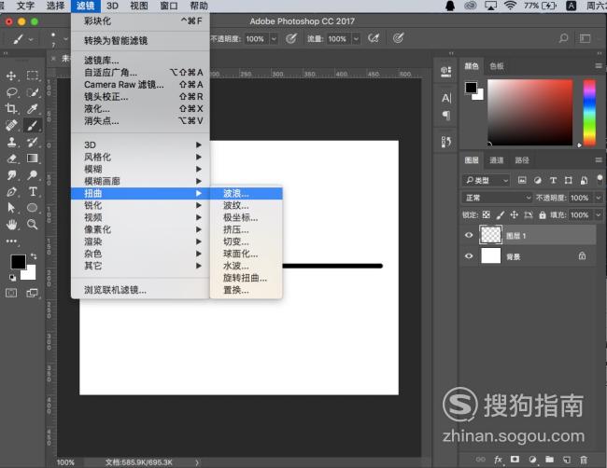This screenshot has height=468, width=607.
Task: Open workspace switcher icon
Action: 585,38
